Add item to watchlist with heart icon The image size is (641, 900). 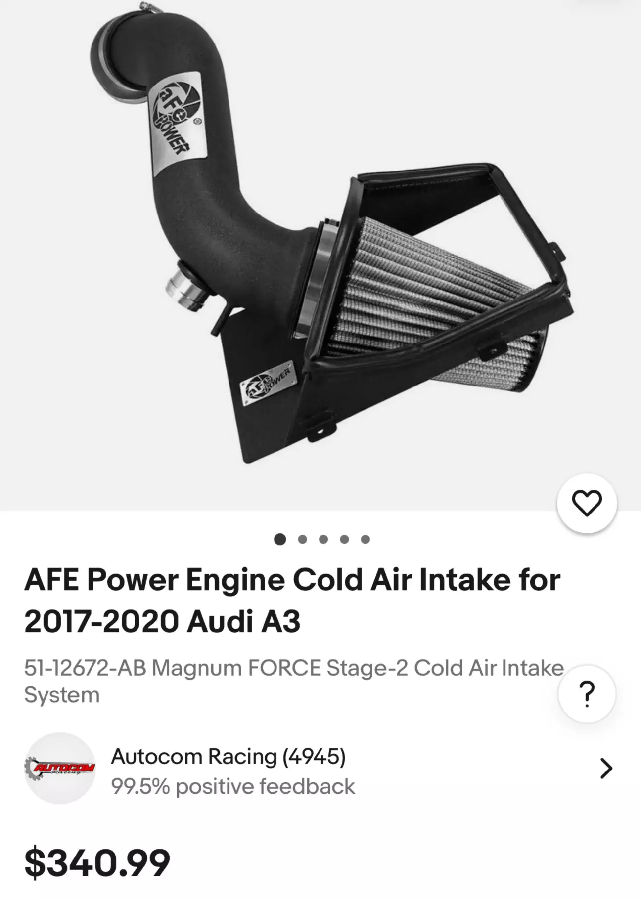pyautogui.click(x=587, y=503)
